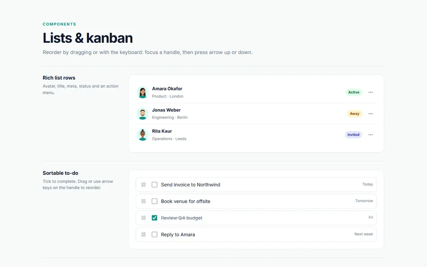Click the Today due label
Viewport: 427px width, 267px height.
368,184
